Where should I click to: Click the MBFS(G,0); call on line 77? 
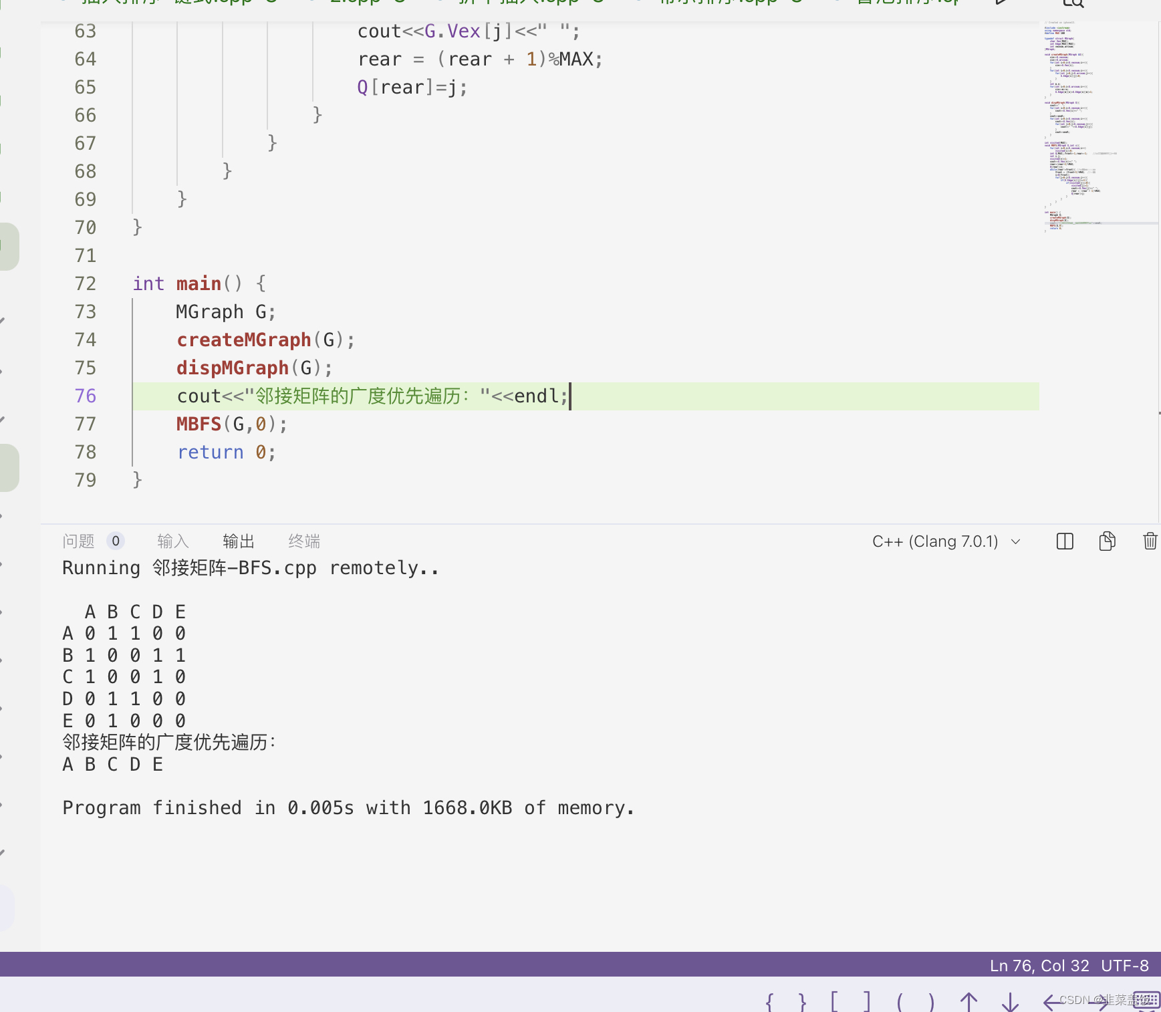click(x=232, y=424)
